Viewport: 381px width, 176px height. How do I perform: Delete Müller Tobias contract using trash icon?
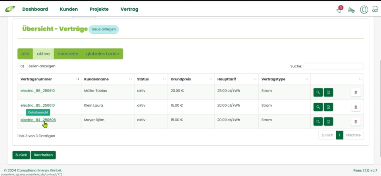click(x=356, y=92)
